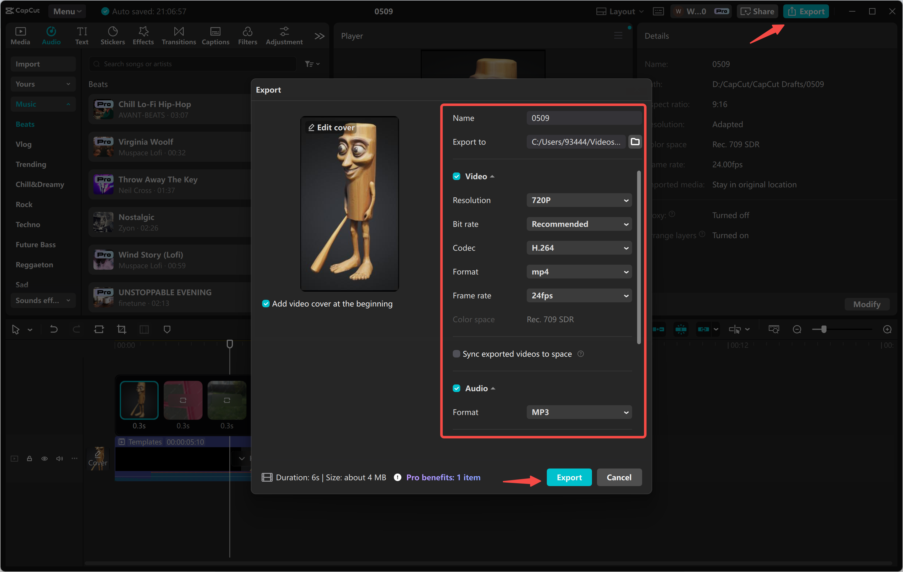Open the Resolution dropdown set to 720P
The width and height of the screenshot is (903, 572).
[578, 200]
